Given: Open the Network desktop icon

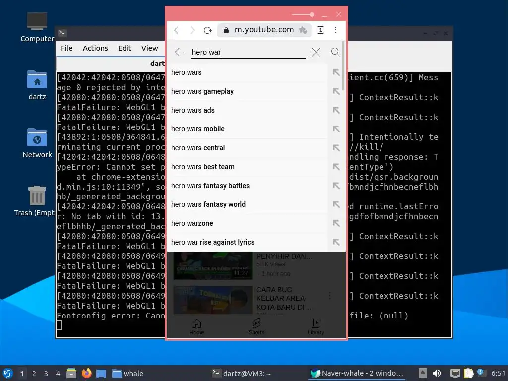Looking at the screenshot, I should 37,143.
